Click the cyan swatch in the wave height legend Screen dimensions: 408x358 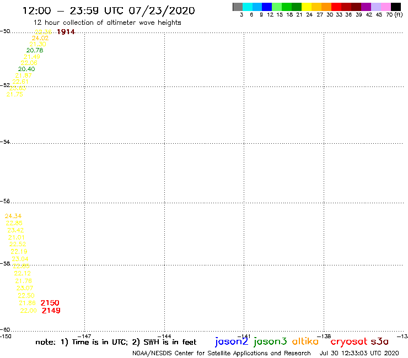[247, 7]
